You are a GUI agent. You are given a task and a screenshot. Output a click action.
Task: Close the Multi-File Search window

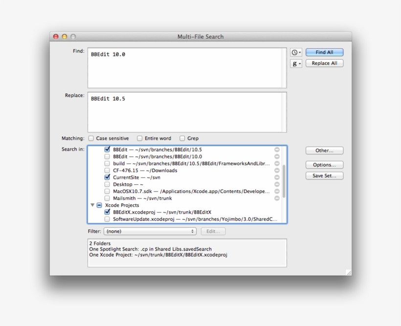pyautogui.click(x=56, y=37)
